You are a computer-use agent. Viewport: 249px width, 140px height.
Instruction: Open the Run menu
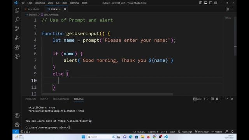(65, 3)
